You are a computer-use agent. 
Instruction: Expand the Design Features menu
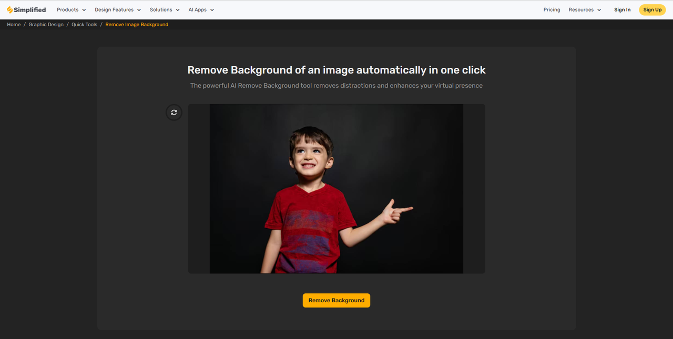pos(118,9)
